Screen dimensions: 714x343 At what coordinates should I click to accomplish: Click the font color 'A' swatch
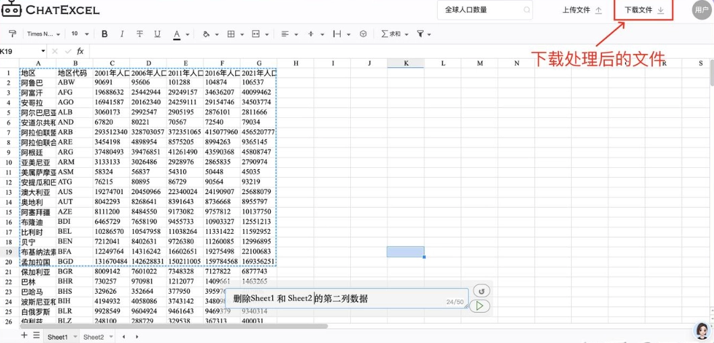[x=176, y=34]
